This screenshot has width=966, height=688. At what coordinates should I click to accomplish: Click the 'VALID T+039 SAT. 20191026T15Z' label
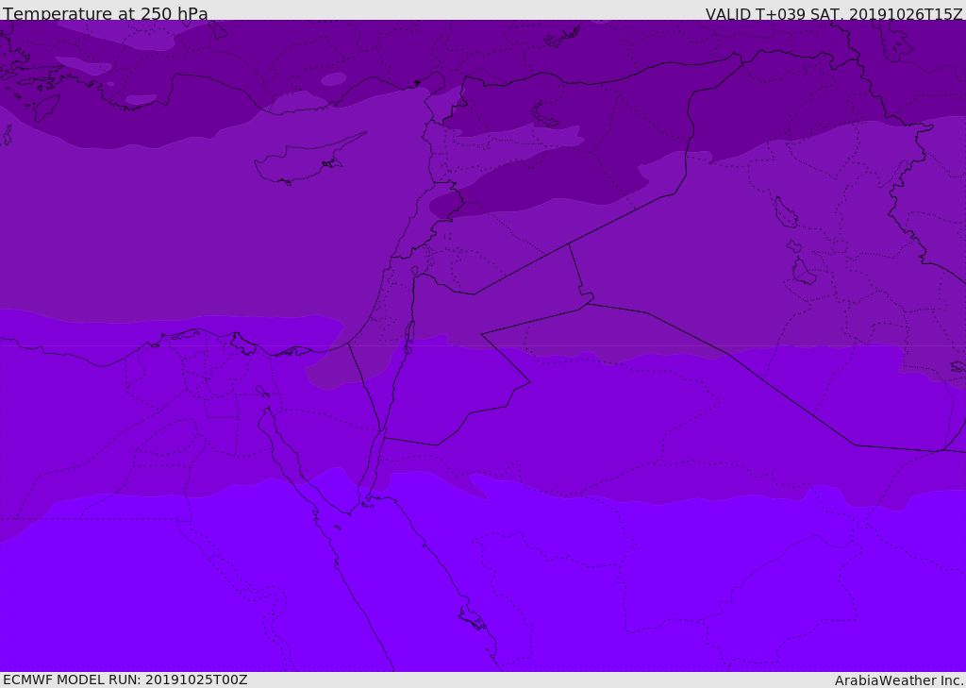834,13
